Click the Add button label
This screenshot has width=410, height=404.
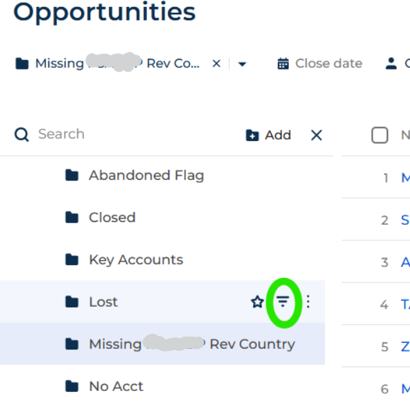(278, 135)
